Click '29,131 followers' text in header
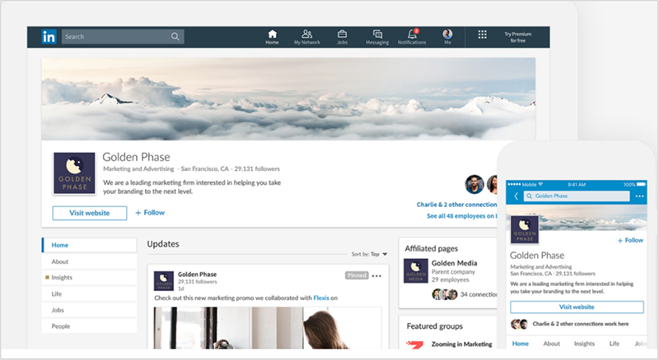659x360 pixels. [257, 169]
